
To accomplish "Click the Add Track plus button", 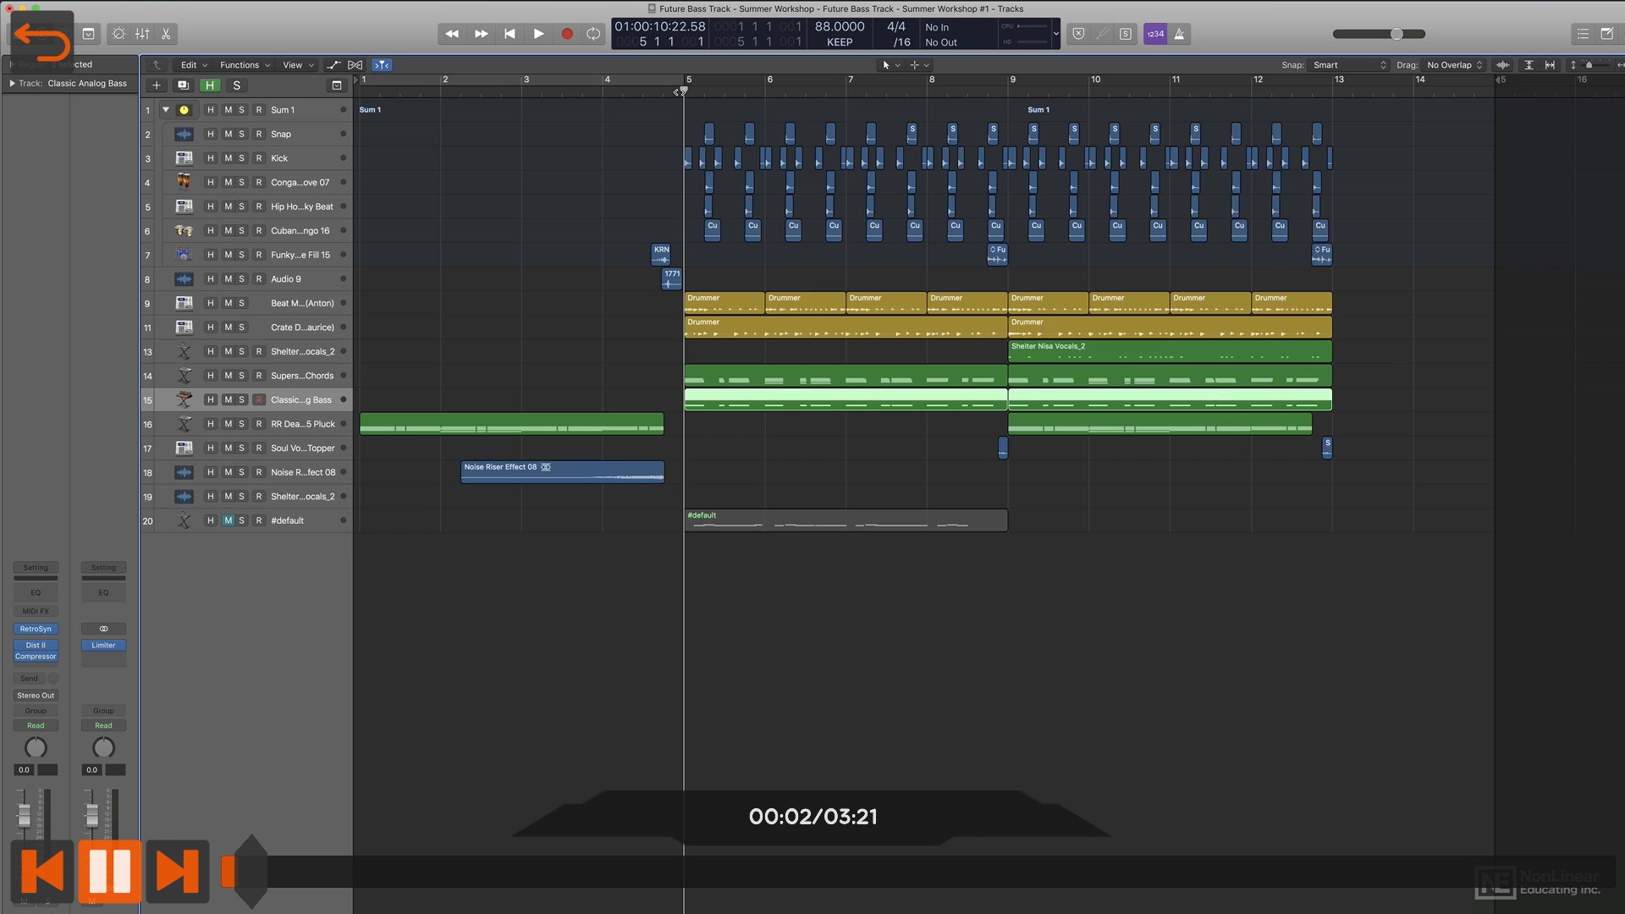I will click(156, 85).
